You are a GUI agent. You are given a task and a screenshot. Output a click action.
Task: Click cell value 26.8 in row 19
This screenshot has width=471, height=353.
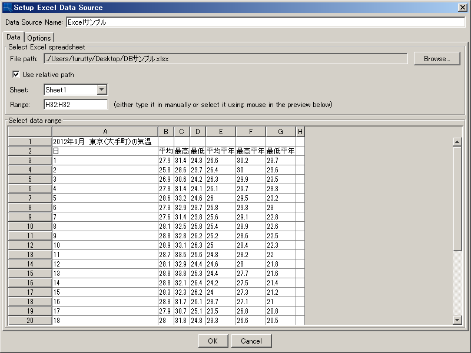(251, 311)
